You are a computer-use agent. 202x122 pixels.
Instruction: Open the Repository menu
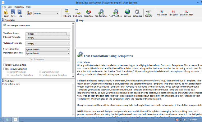pyautogui.click(x=19, y=7)
